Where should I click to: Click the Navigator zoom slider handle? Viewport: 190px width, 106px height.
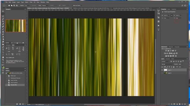(x=17, y=43)
